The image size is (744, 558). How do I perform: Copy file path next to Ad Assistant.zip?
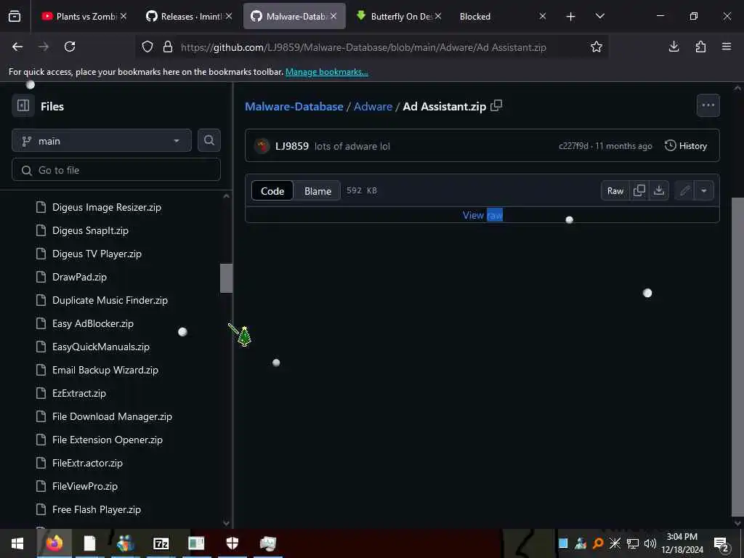(x=496, y=106)
